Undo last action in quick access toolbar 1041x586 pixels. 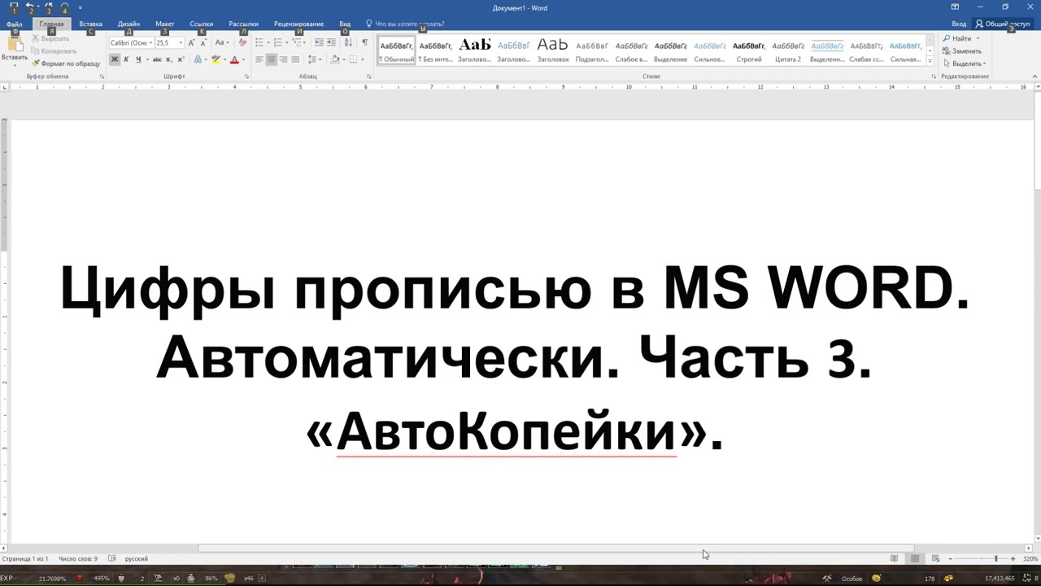coord(30,7)
